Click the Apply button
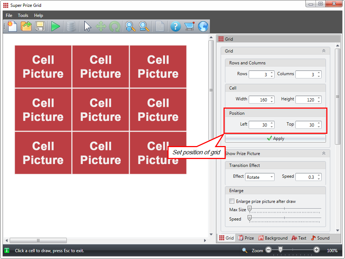The height and width of the screenshot is (259, 345). tap(275, 138)
